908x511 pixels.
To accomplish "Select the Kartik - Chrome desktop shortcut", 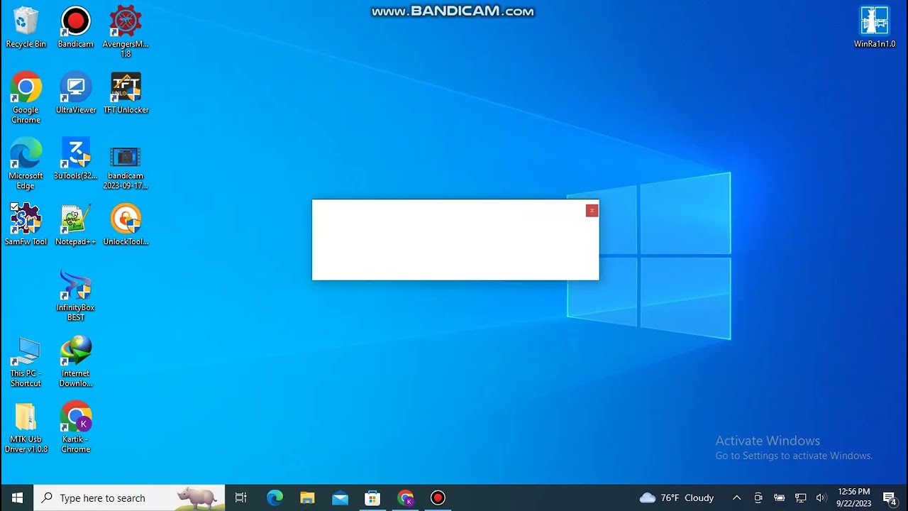I will (75, 428).
